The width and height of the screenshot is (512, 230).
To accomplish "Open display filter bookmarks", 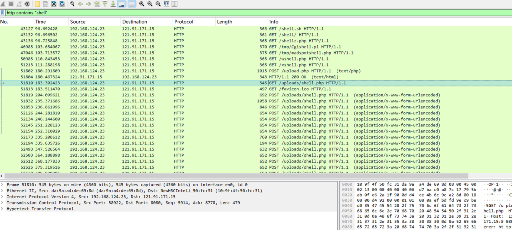I will [x=3, y=13].
